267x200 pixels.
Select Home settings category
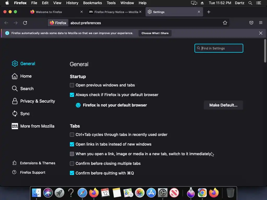[22, 76]
